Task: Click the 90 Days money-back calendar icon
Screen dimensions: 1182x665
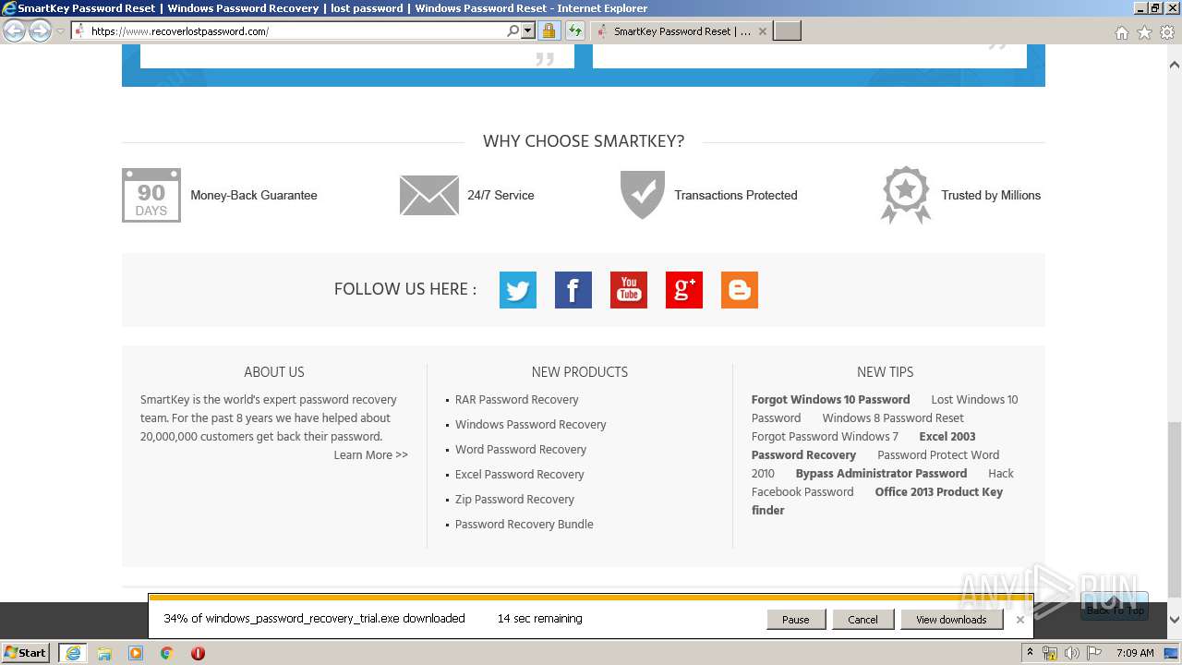Action: click(x=151, y=195)
